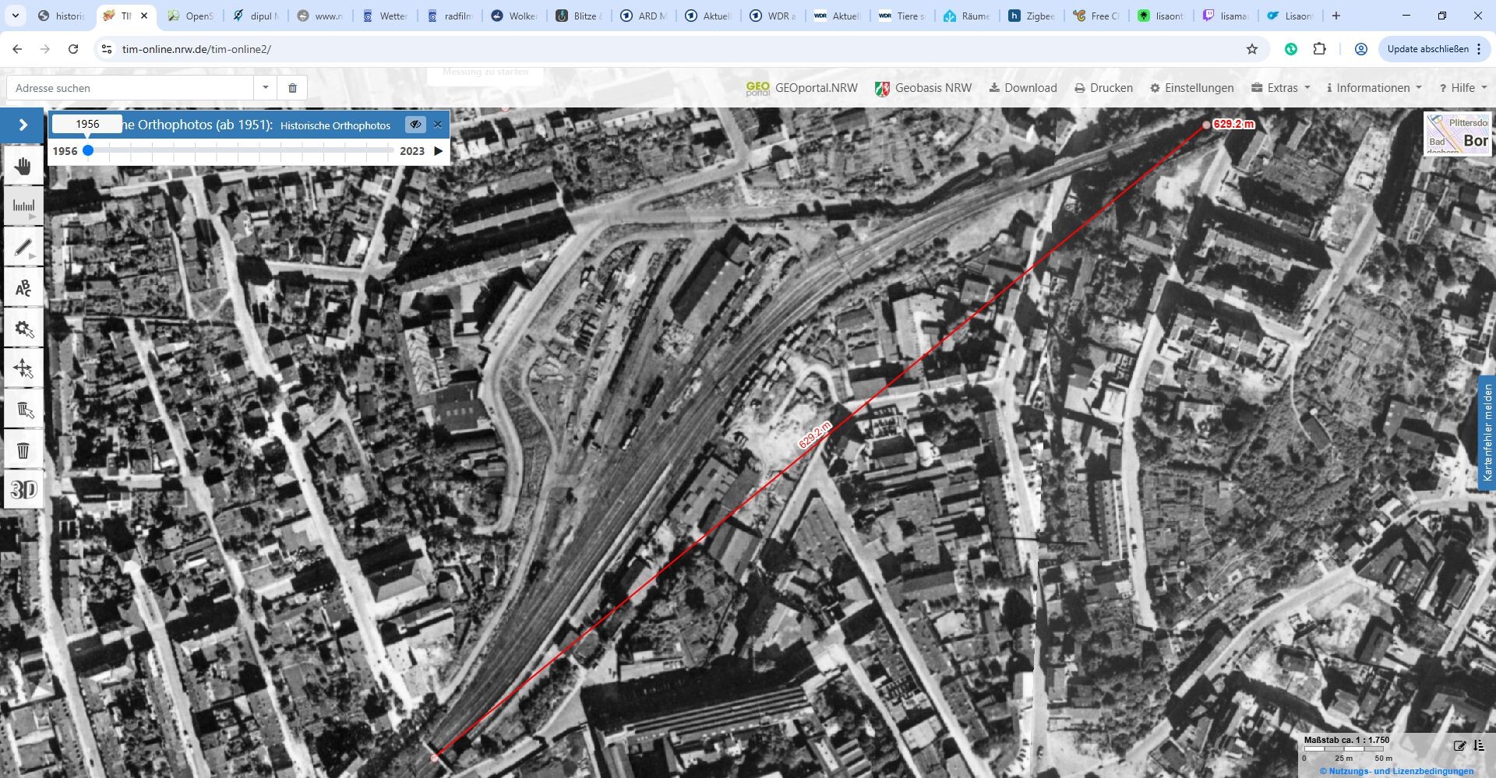Expand the Informationen menu

tap(1374, 88)
